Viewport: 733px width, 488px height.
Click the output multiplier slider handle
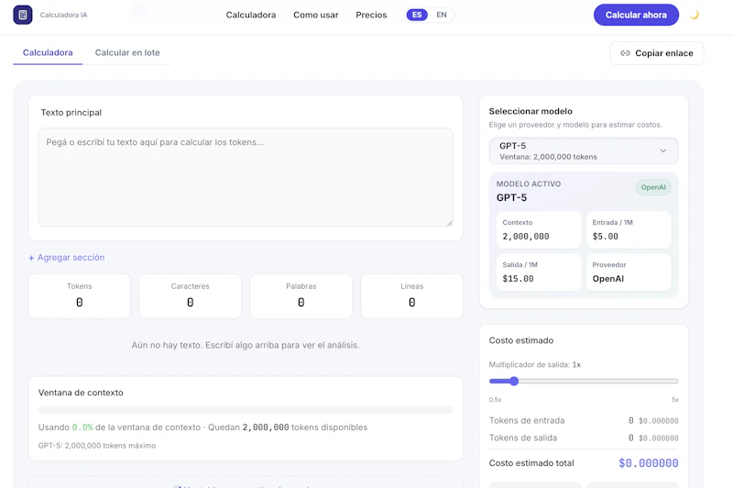point(514,381)
